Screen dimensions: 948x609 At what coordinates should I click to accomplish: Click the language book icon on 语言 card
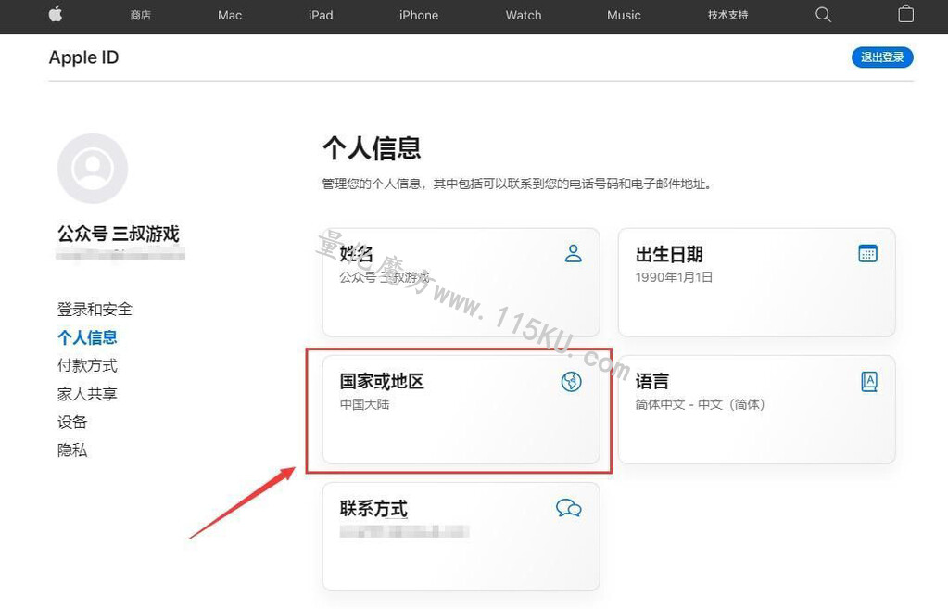(869, 382)
